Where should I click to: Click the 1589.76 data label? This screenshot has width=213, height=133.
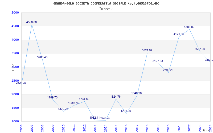click(x=73, y=103)
